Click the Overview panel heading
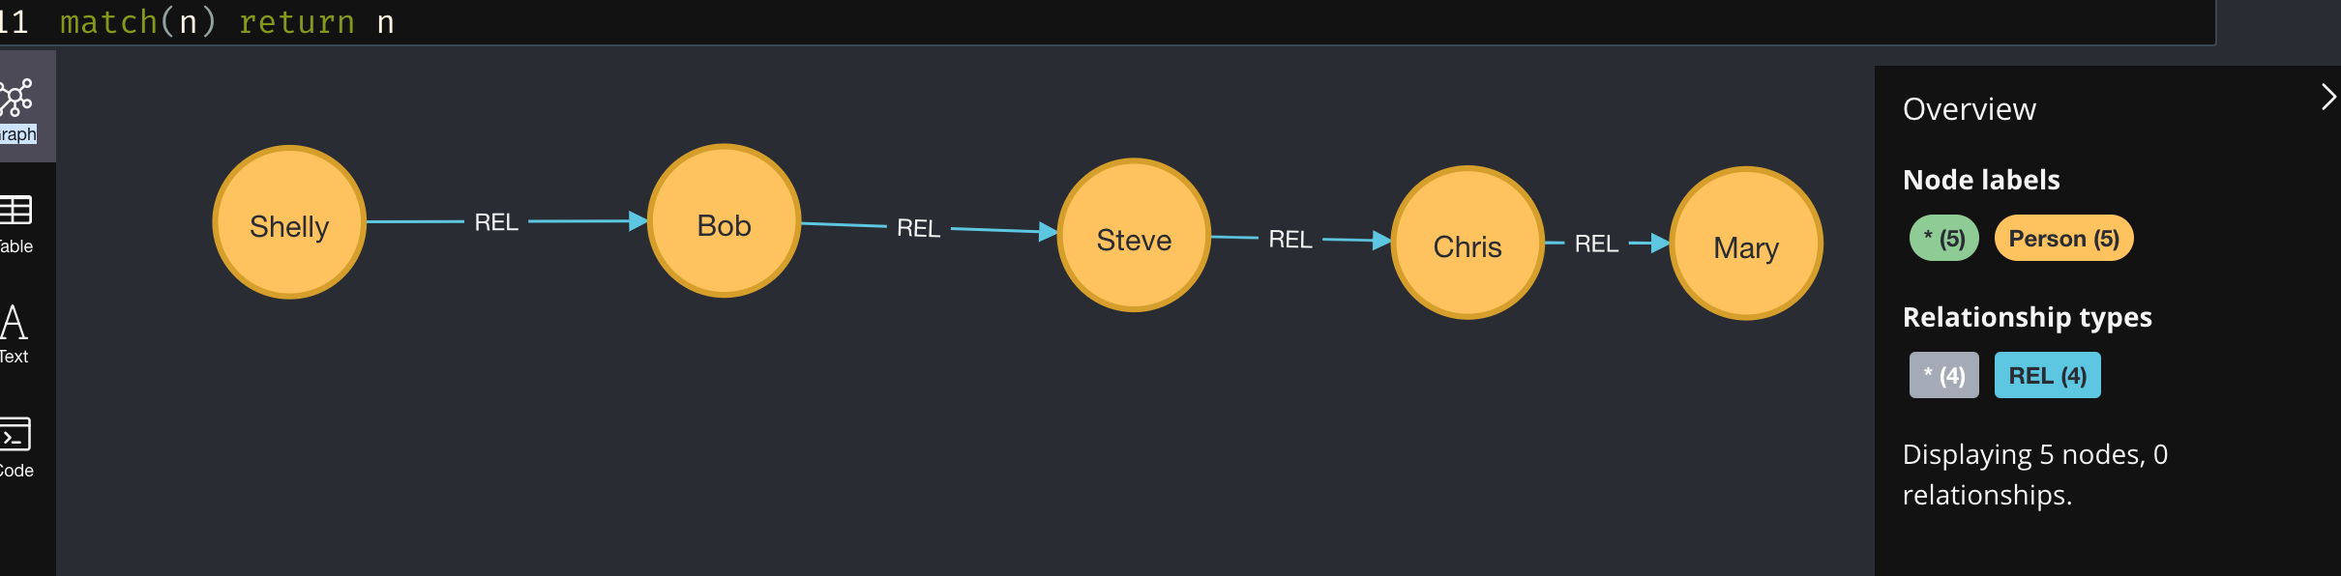This screenshot has height=576, width=2341. (1968, 109)
